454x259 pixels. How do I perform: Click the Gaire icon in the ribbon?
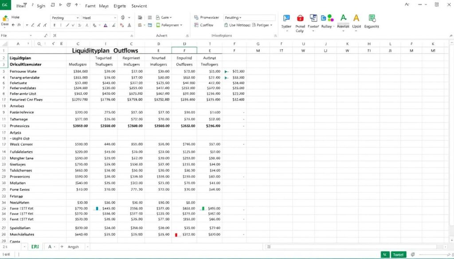click(x=157, y=18)
